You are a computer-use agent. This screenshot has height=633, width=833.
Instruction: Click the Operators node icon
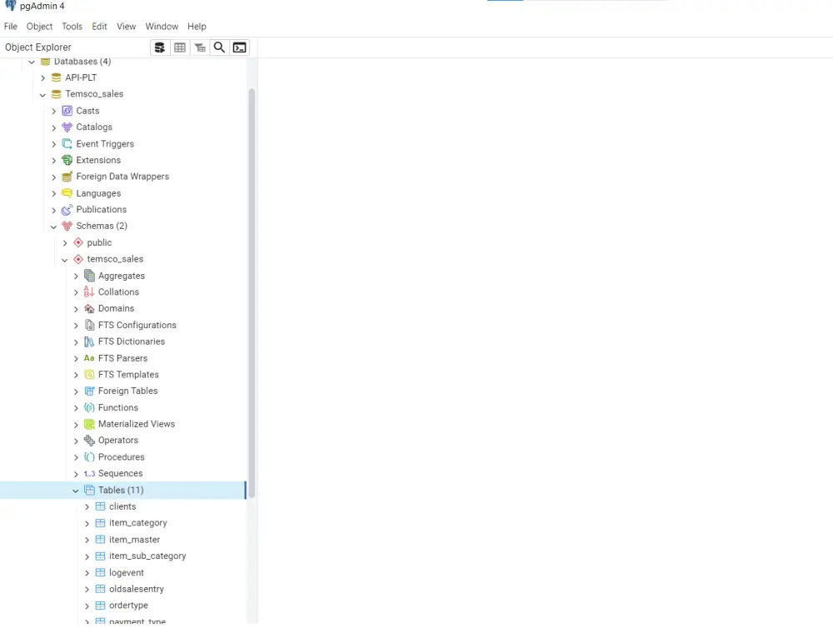pos(89,441)
